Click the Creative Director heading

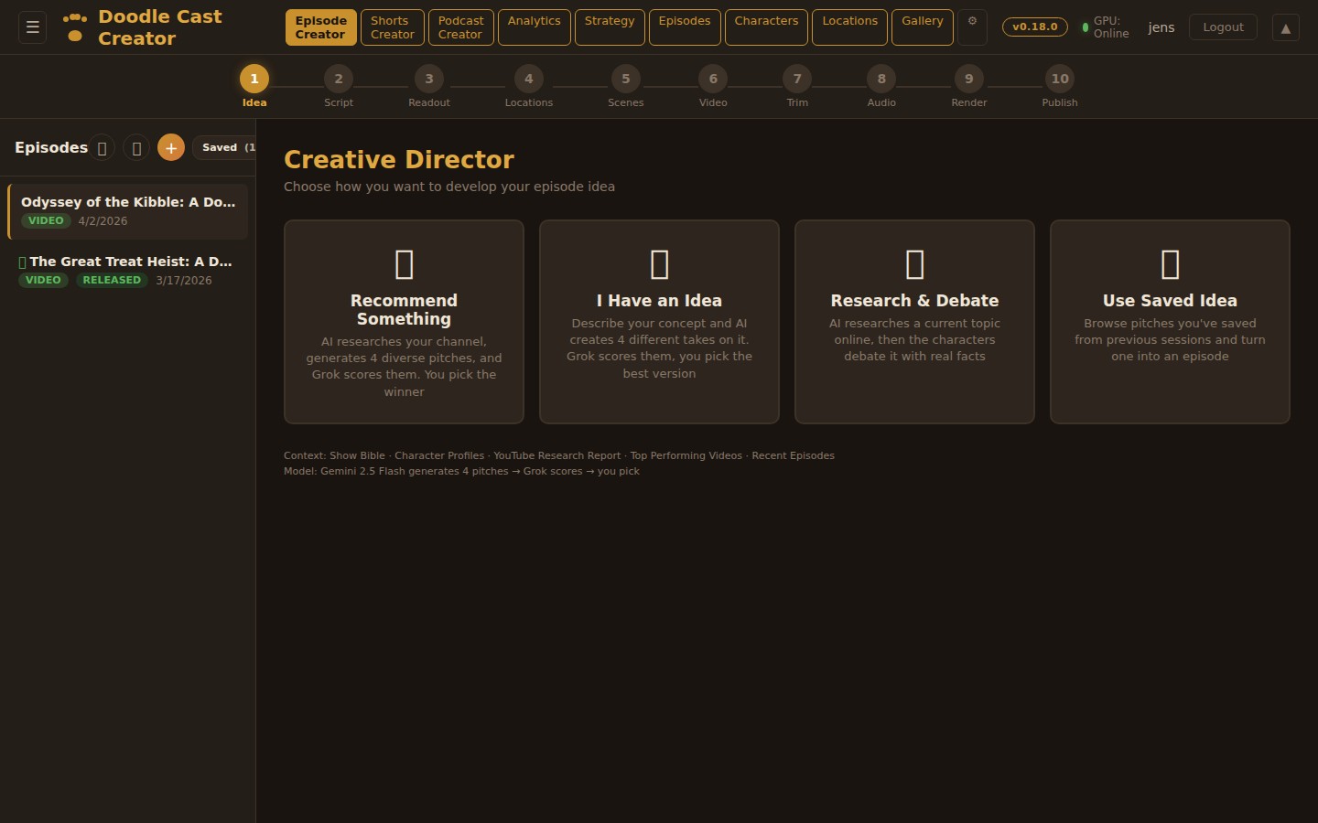[399, 159]
